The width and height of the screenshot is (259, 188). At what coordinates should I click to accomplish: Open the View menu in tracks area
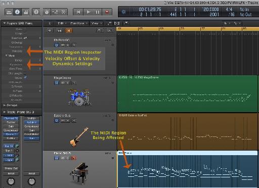(96, 23)
